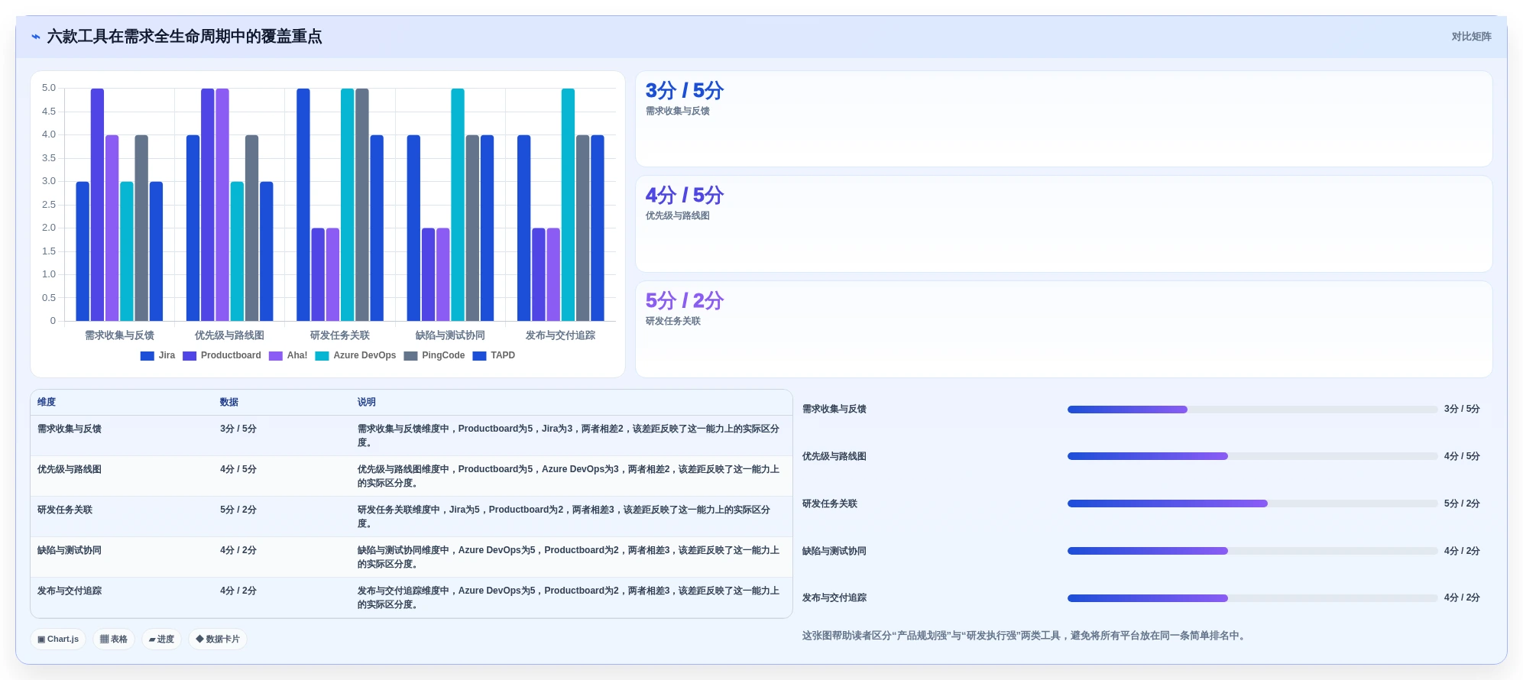1523x680 pixels.
Task: Click the footnote starting 这张图帮助读者区分
Action: point(1026,636)
